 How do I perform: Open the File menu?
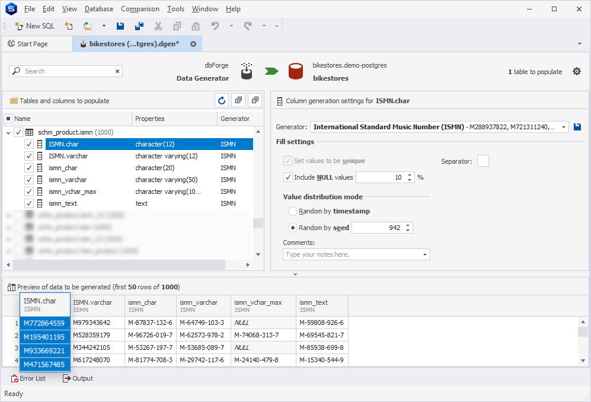30,9
